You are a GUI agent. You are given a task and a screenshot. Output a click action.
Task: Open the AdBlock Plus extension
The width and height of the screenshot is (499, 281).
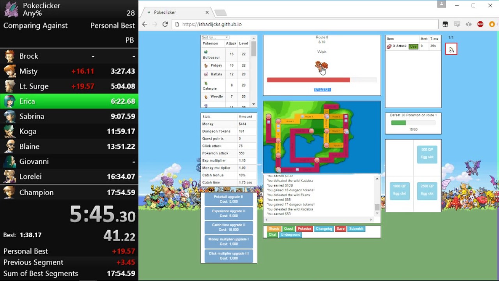481,24
